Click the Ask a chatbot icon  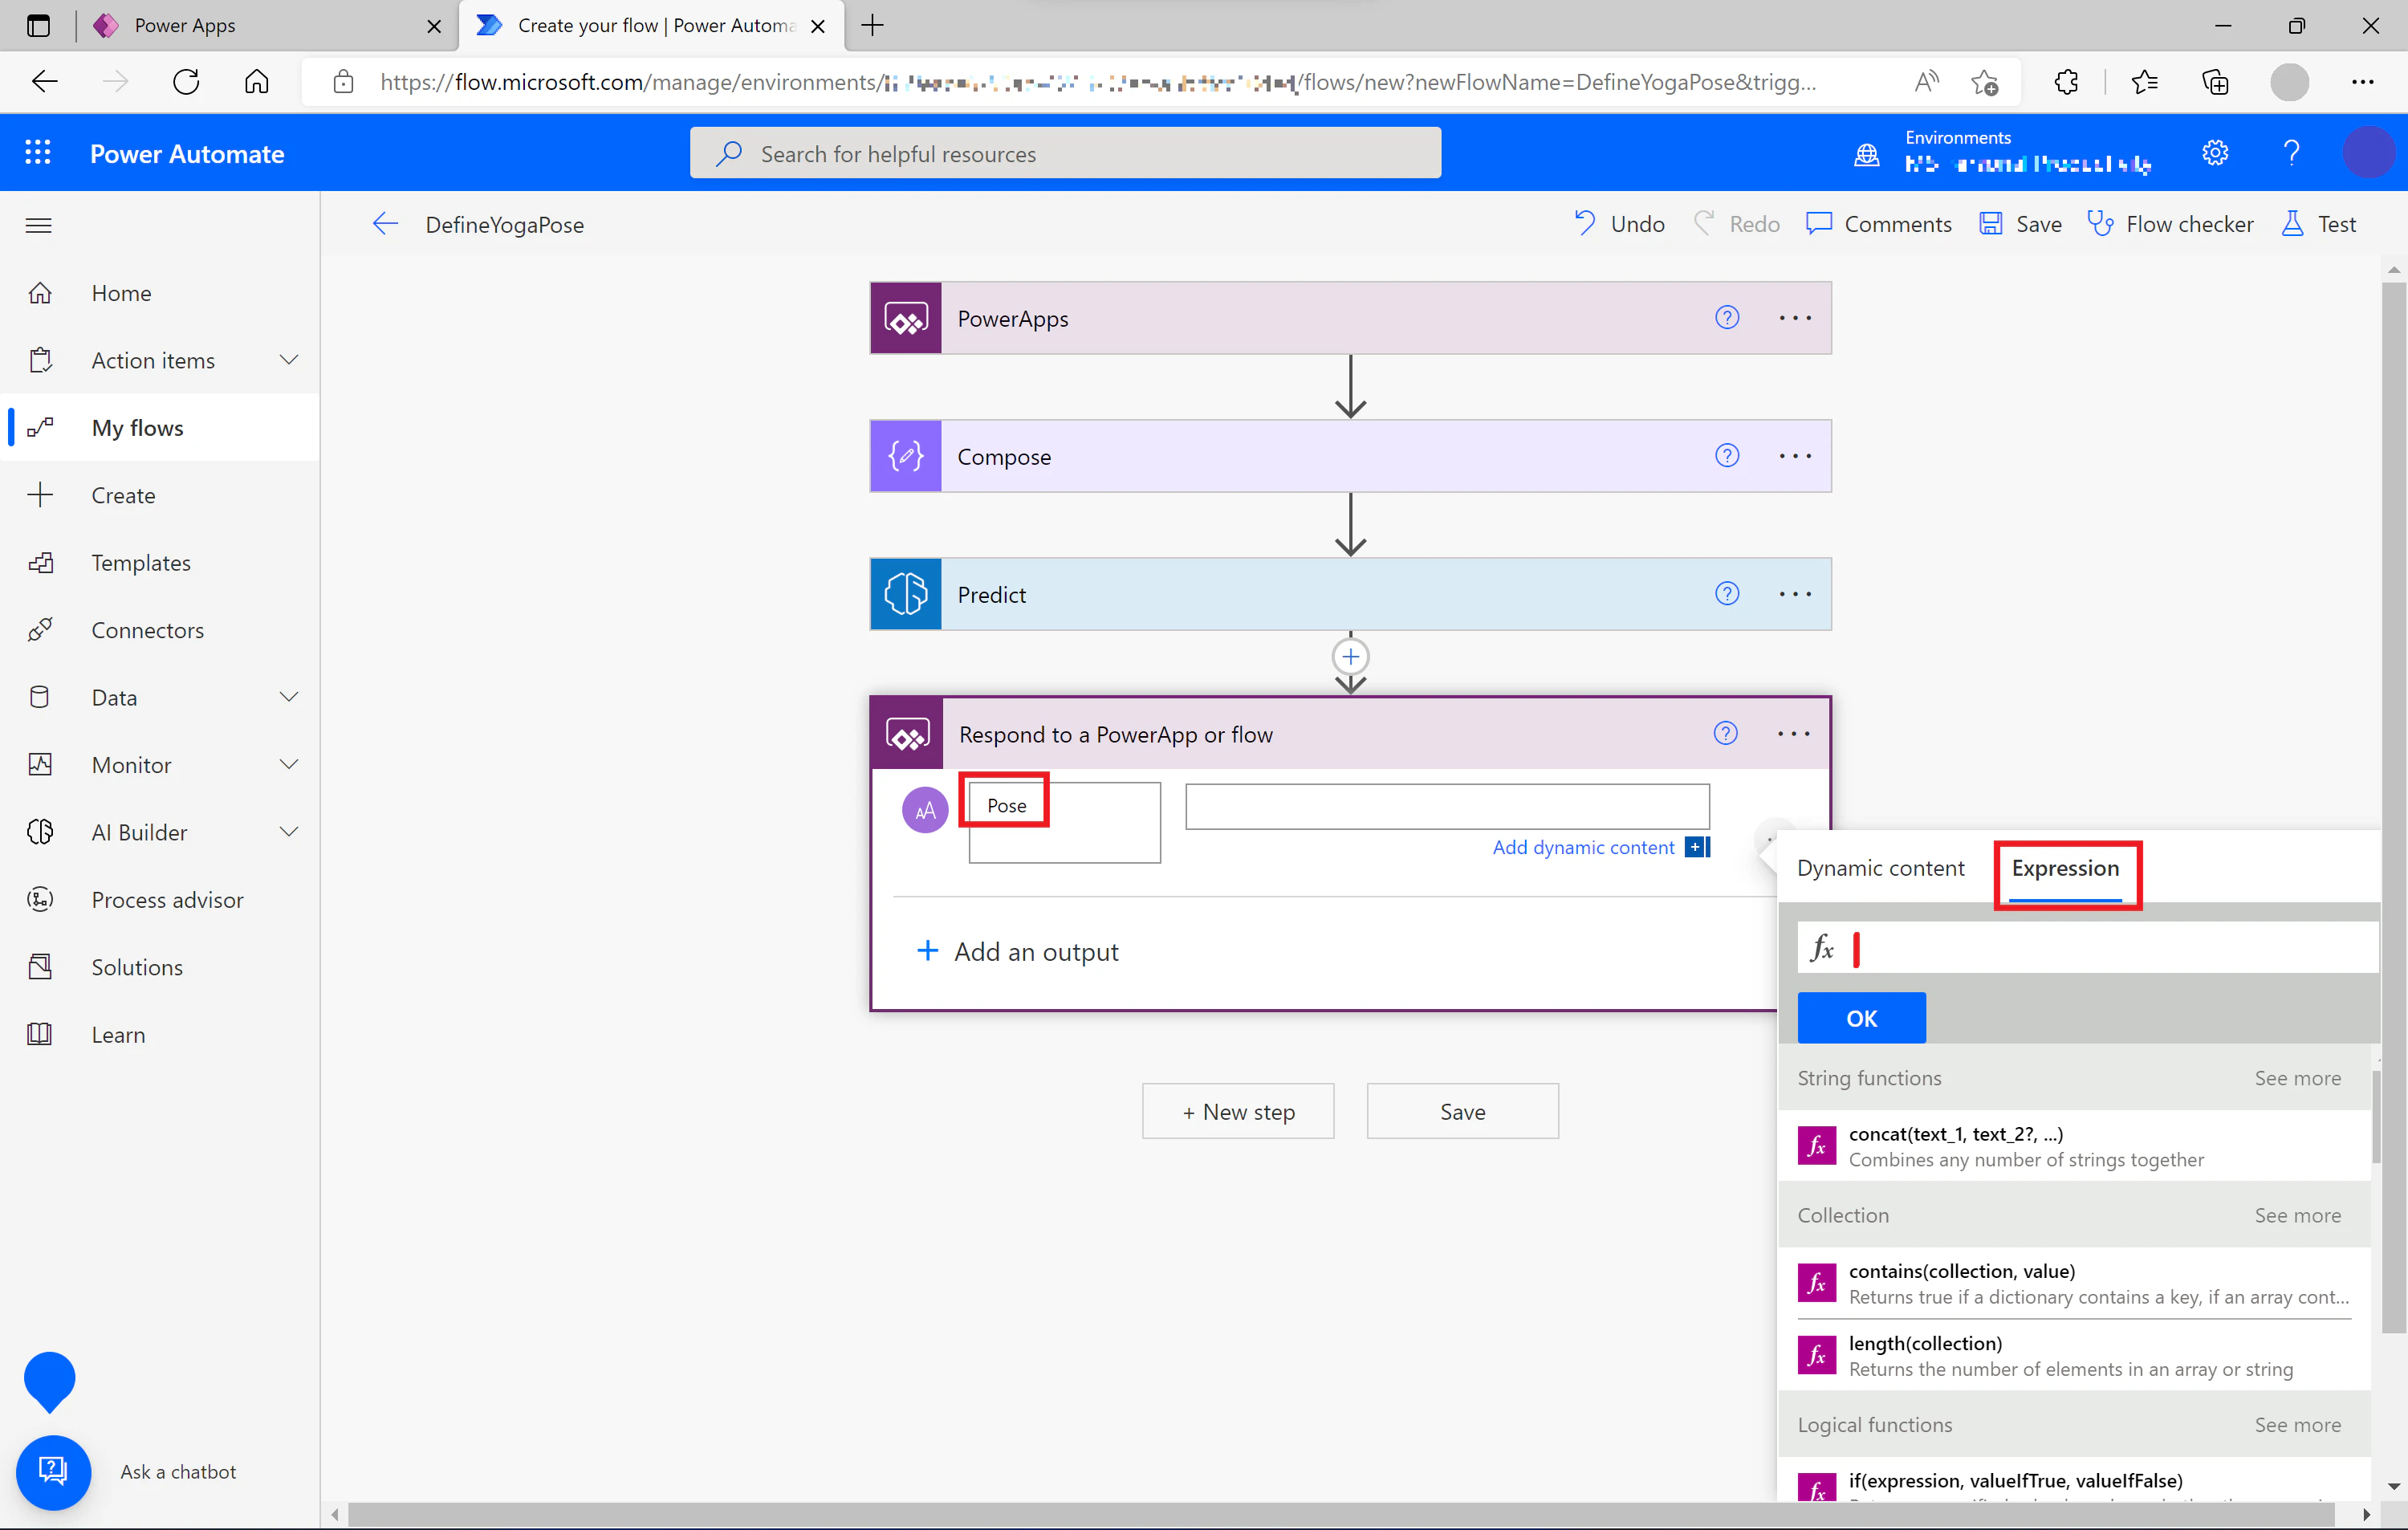tap(53, 1472)
